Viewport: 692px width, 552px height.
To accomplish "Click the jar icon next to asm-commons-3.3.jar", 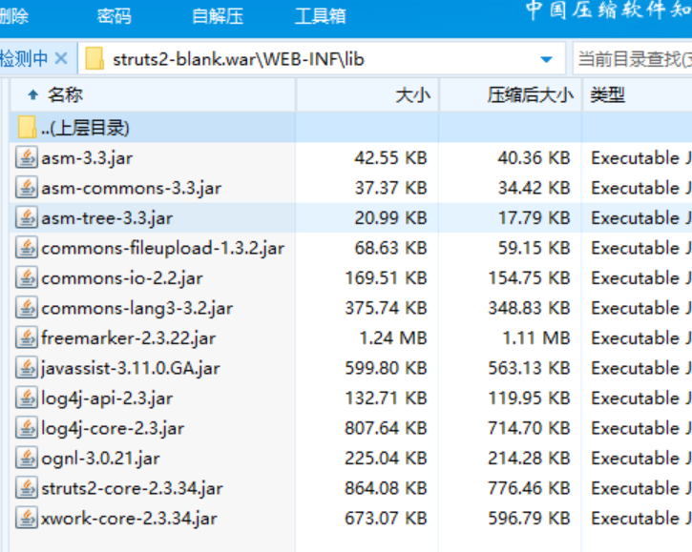I will pos(27,188).
